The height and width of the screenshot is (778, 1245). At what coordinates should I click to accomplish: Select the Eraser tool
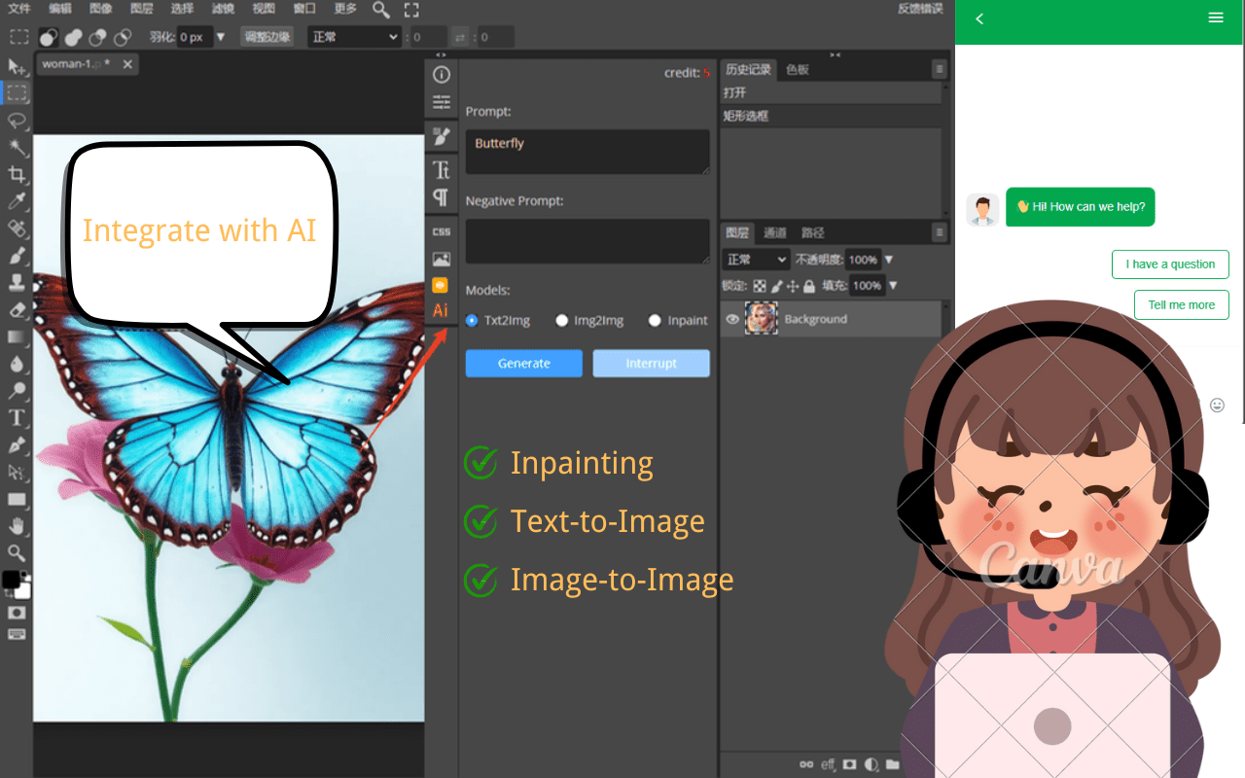pyautogui.click(x=17, y=310)
